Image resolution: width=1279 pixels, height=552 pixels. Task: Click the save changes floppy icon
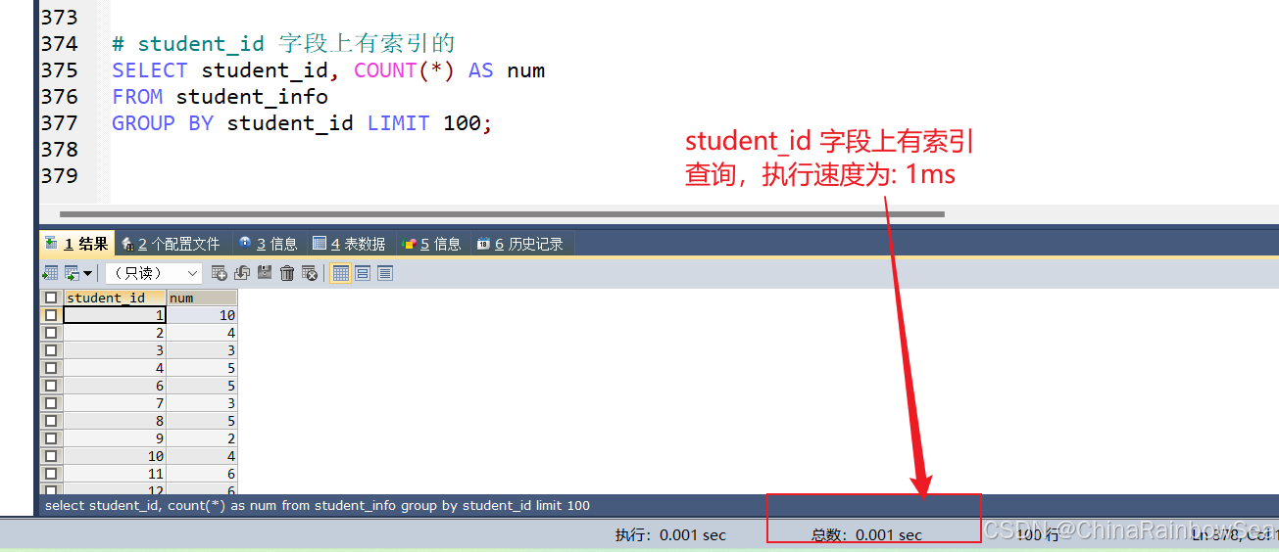[x=265, y=273]
